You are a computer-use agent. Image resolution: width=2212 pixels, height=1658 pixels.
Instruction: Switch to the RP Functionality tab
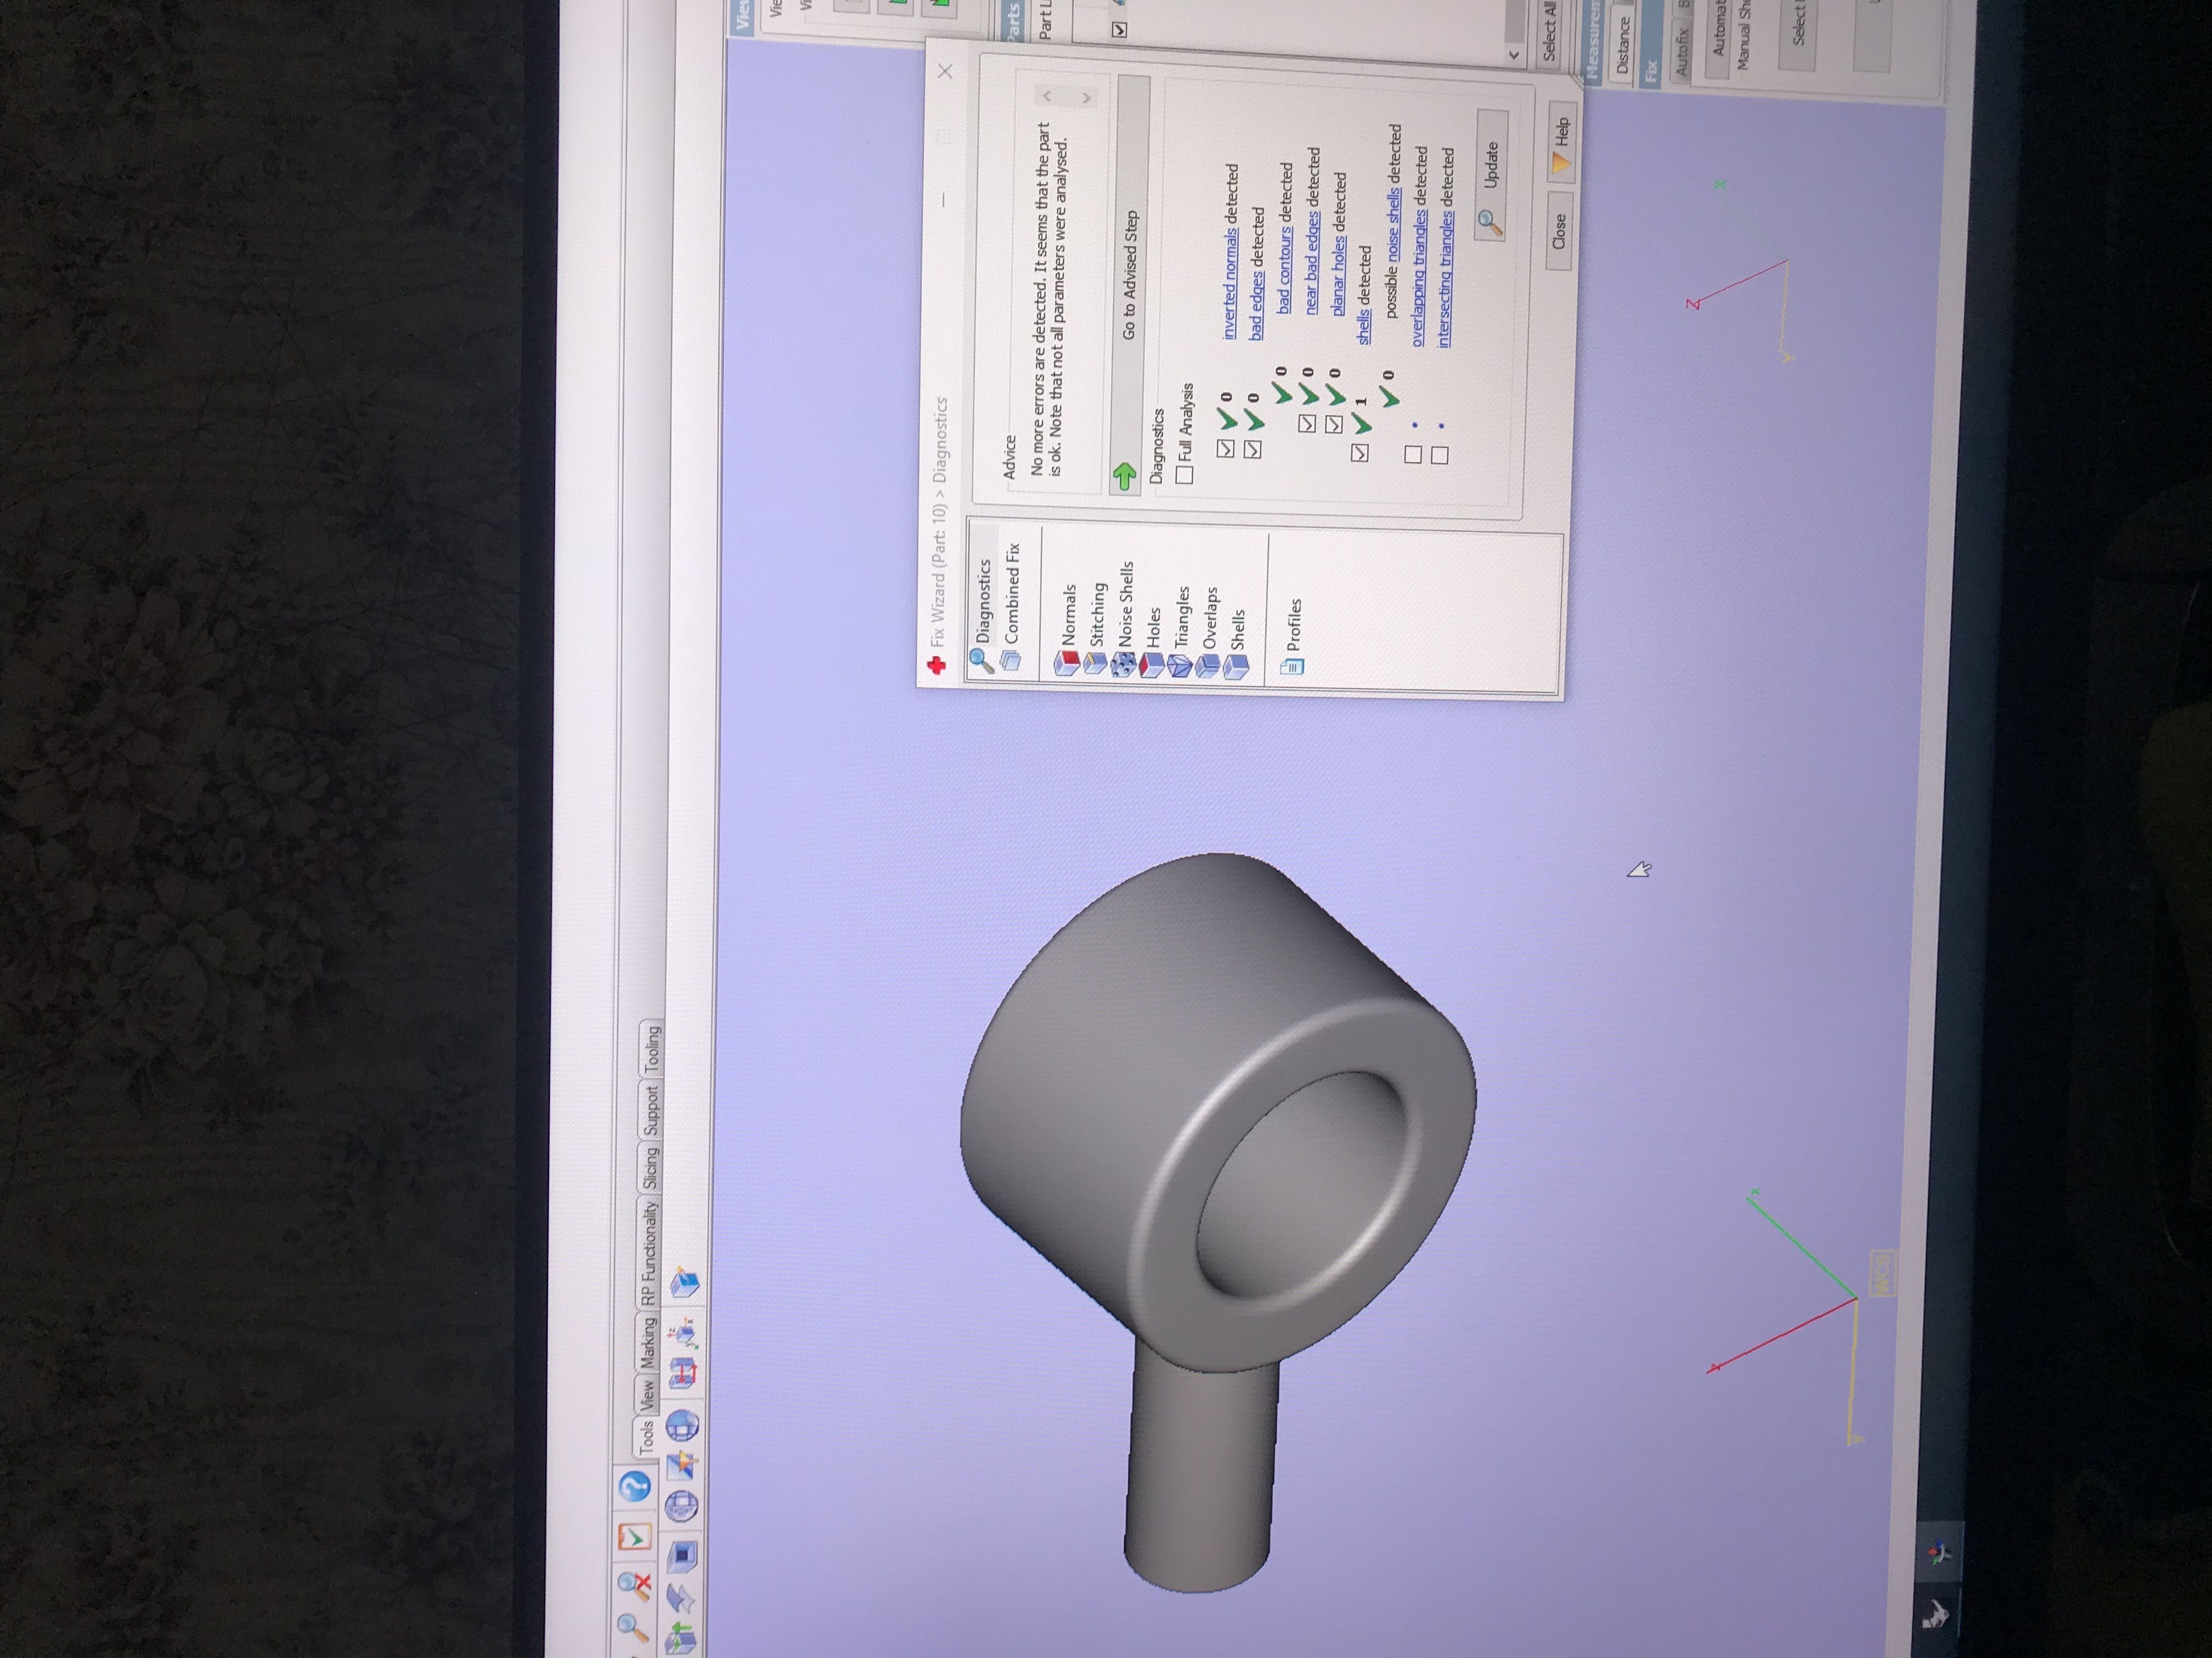point(649,1253)
